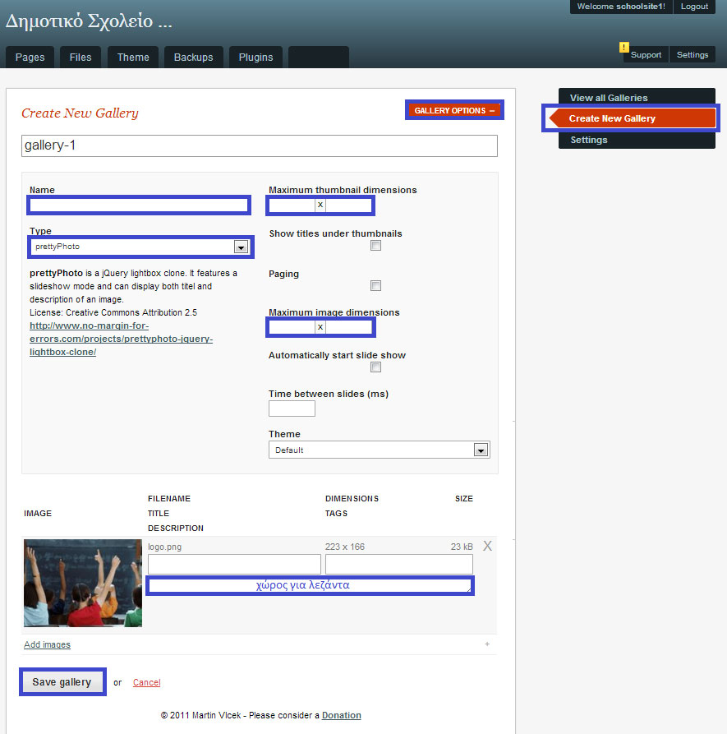The width and height of the screenshot is (727, 734).
Task: Collapse the Gallery Options panel
Action: coord(454,110)
